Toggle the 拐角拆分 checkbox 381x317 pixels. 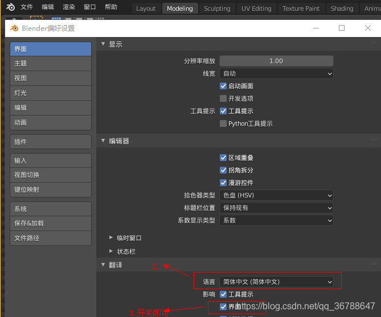coord(223,170)
